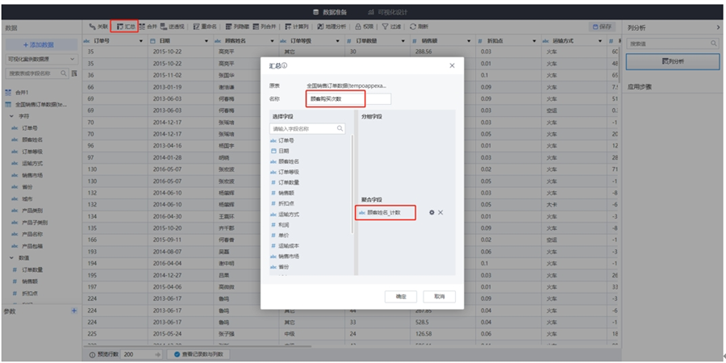Click the 合并 (merge) toolbar icon
This screenshot has height=363, width=726.
tap(148, 27)
